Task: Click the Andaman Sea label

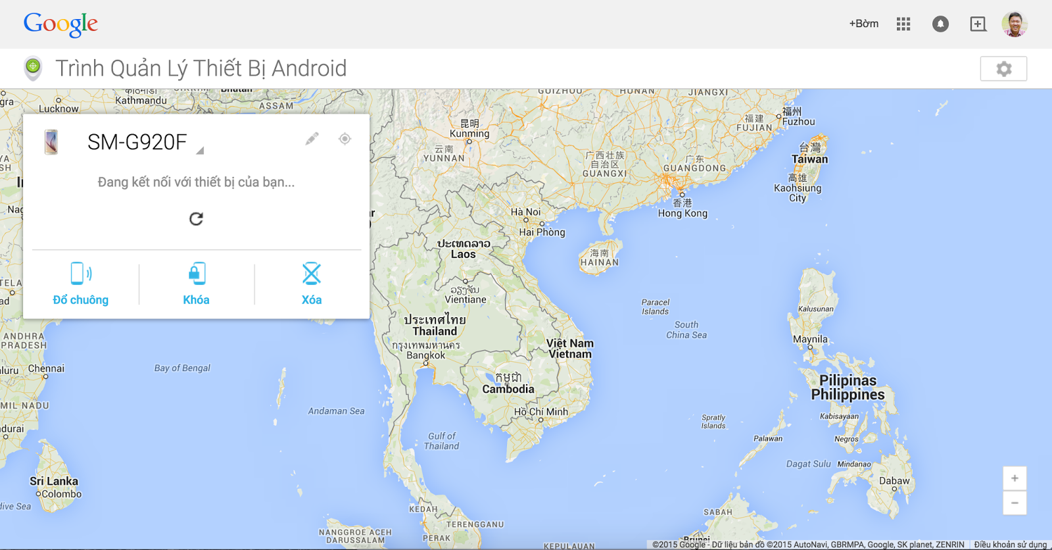Action: pos(336,411)
